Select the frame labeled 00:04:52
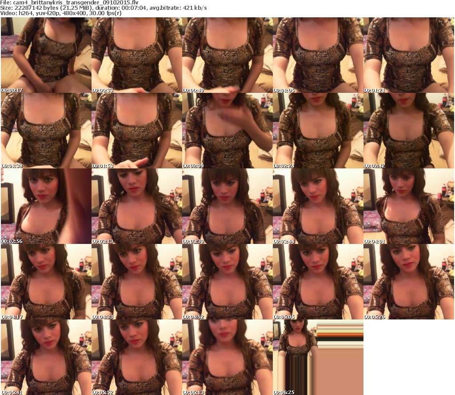The height and width of the screenshot is (395, 455). point(227,282)
